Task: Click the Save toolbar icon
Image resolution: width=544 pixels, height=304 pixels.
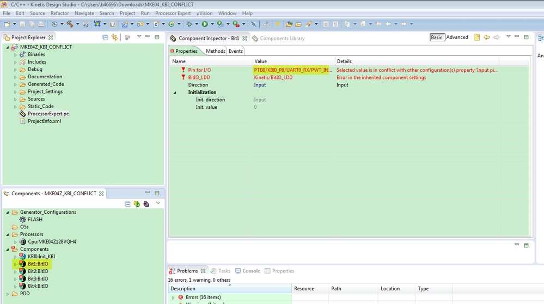Action: [22, 24]
